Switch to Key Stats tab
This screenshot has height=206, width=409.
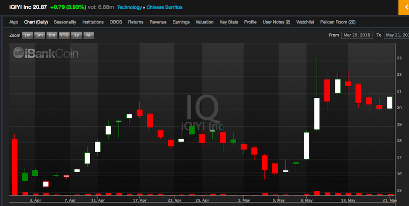pyautogui.click(x=229, y=22)
